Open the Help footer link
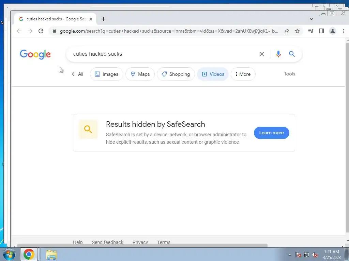Image resolution: width=349 pixels, height=261 pixels. pos(78,242)
